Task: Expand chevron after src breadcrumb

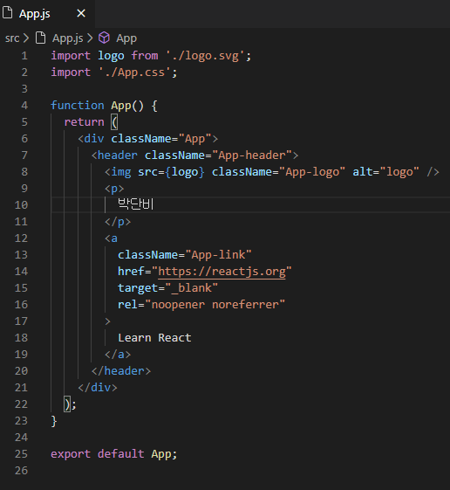Action: tap(26, 38)
